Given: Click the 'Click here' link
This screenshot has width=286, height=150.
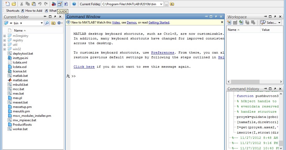Looking at the screenshot, I should pos(84,67).
